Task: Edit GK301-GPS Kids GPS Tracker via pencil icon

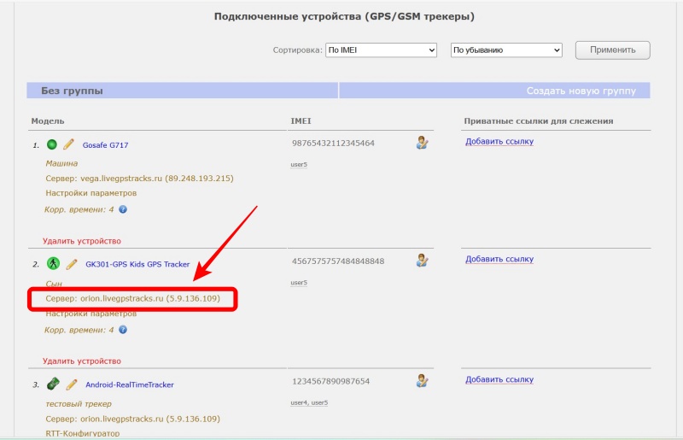Action: tap(72, 264)
